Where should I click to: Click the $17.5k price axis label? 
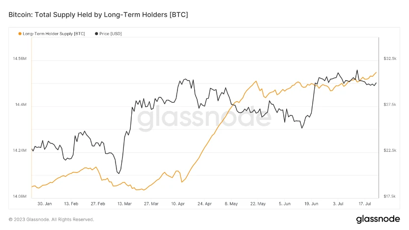[x=390, y=197]
